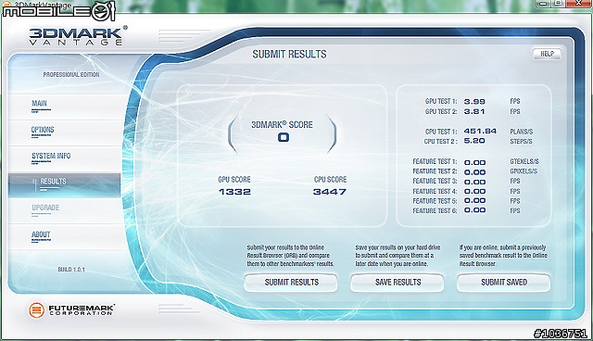
Task: Click CPU Test 2 value 5.20
Action: [474, 141]
